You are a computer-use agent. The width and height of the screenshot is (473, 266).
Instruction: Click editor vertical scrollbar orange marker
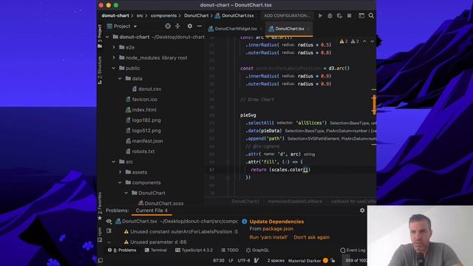(x=374, y=105)
